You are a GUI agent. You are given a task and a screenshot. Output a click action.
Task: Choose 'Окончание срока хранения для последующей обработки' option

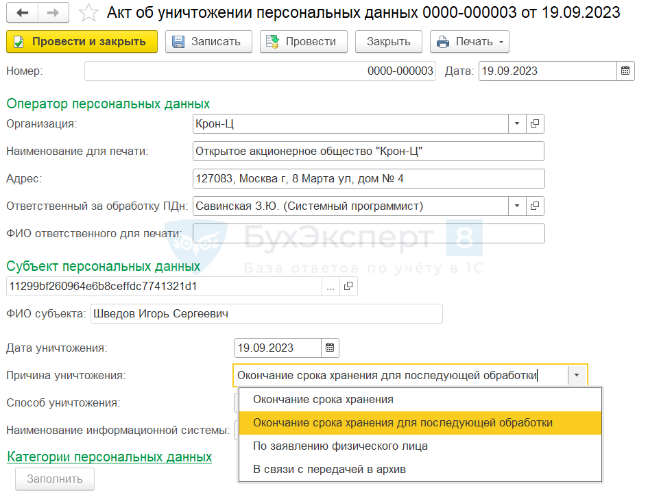pyautogui.click(x=420, y=423)
